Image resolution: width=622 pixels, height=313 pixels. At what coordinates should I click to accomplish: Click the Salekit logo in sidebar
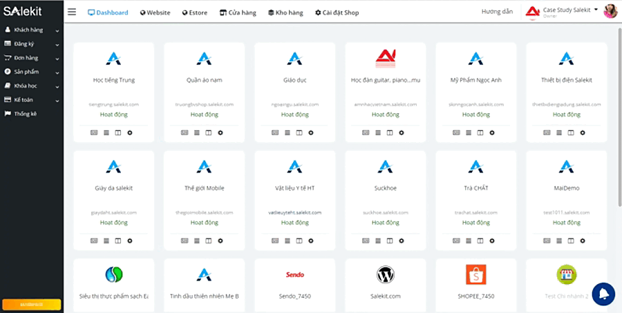[x=23, y=12]
